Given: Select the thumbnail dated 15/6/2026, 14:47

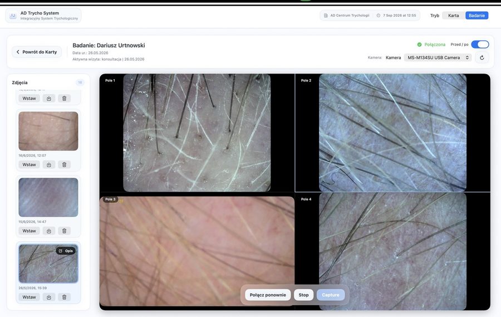Looking at the screenshot, I should tap(48, 197).
